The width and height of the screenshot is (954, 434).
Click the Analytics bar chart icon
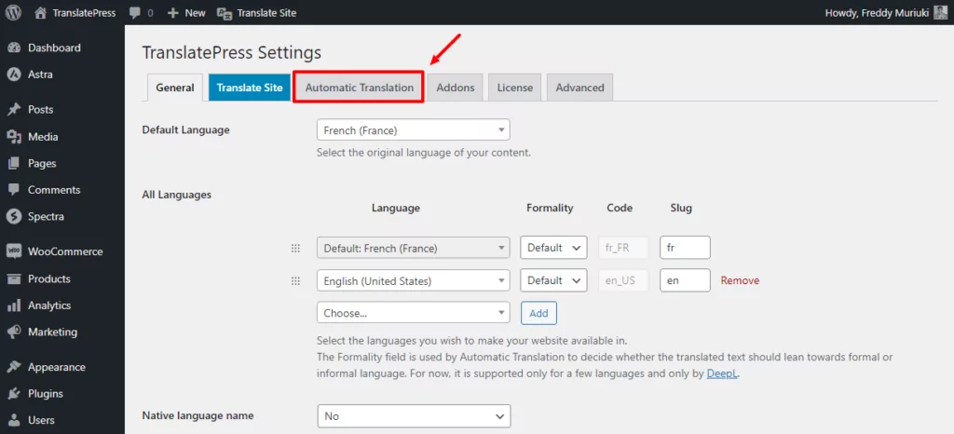pyautogui.click(x=14, y=305)
